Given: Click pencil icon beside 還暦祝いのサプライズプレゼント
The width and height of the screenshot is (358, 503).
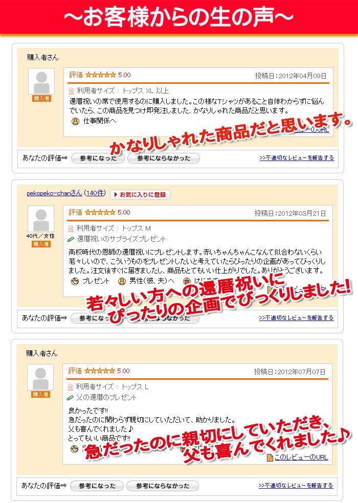Looking at the screenshot, I should (x=71, y=239).
